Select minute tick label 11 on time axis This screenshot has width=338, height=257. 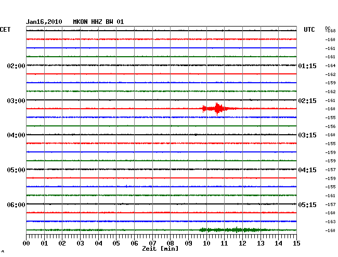coord(224,243)
